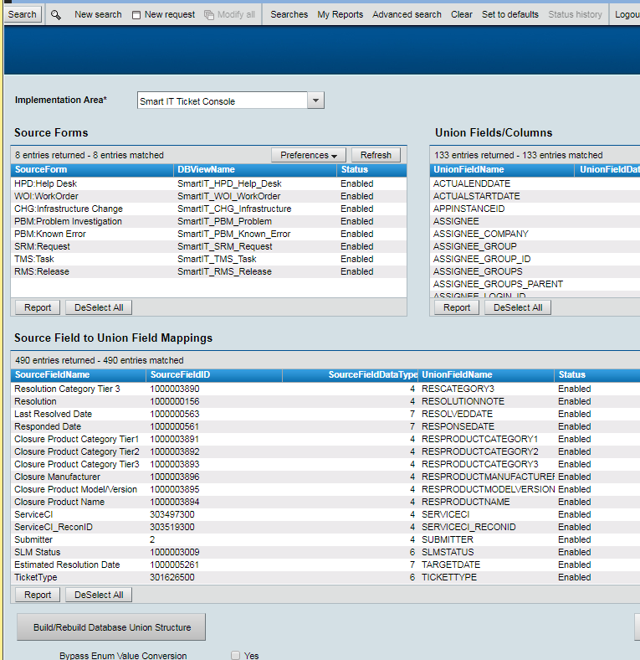Select Closure Manufacturer mapping row
The image size is (640, 660).
point(325,477)
